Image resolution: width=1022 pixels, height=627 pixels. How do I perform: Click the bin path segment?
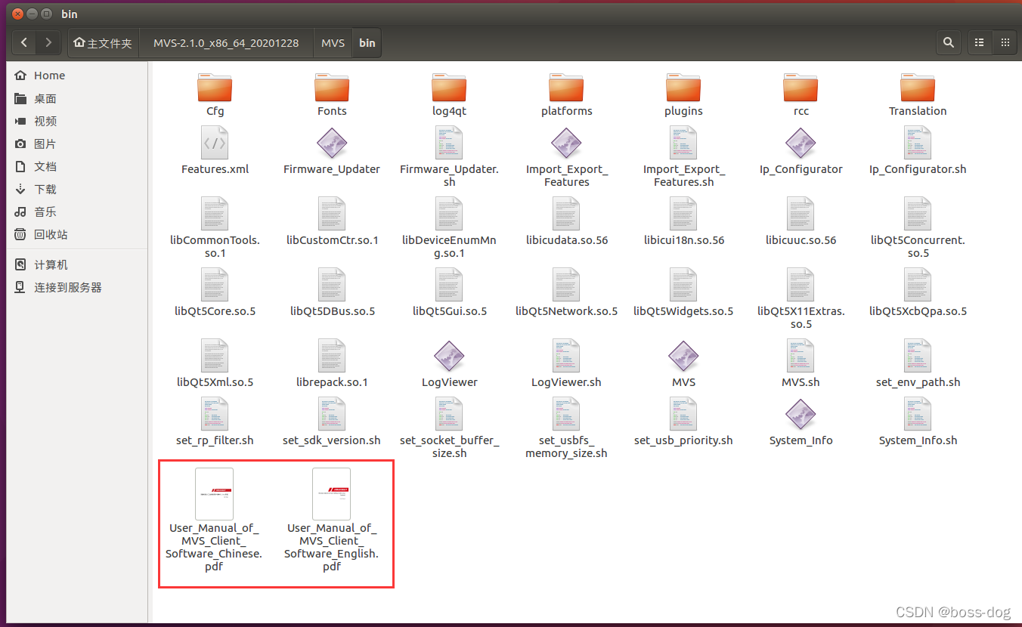(x=367, y=43)
